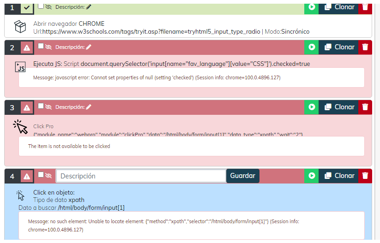Toggle the crossed-eye visibility icon on step 3
This screenshot has height=243, width=380.
pos(48,107)
